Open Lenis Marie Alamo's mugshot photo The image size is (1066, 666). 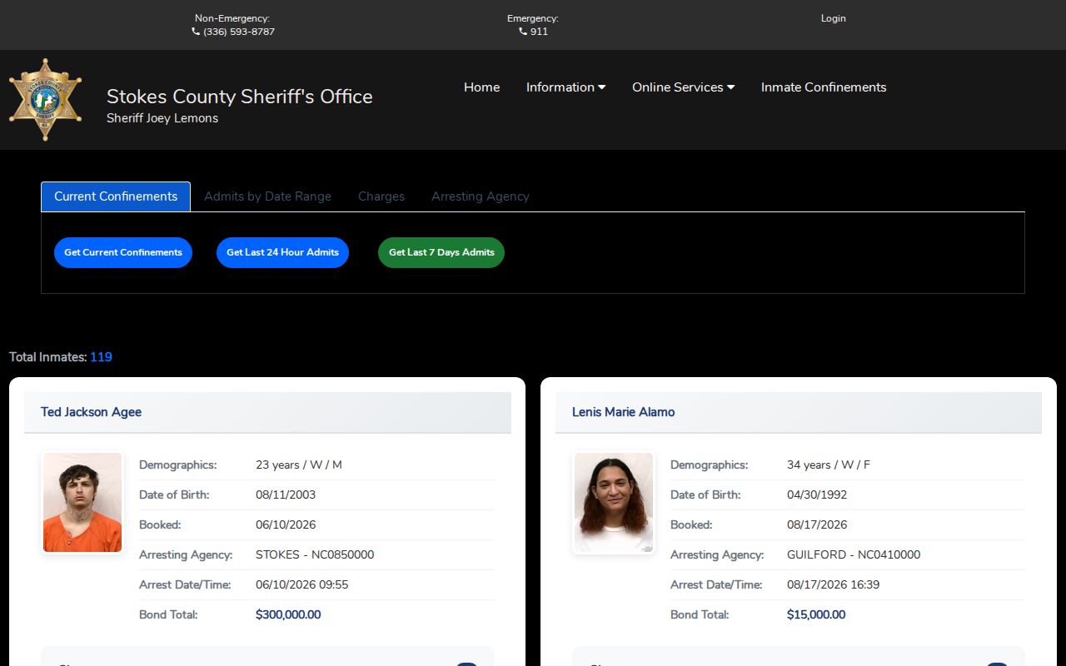614,503
